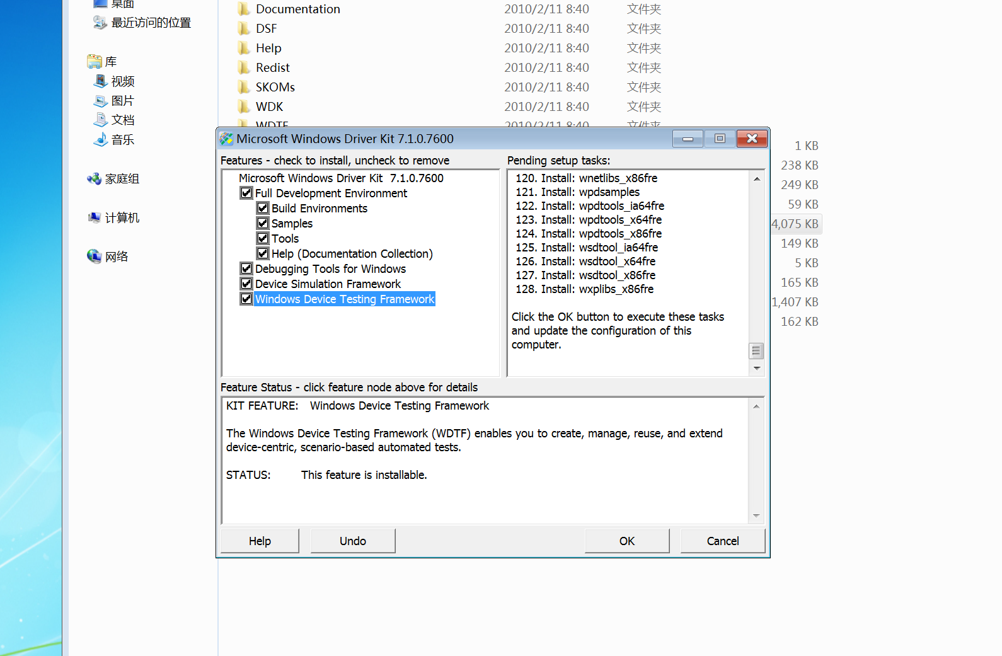Cancel the Driver Kit setup

(x=723, y=541)
